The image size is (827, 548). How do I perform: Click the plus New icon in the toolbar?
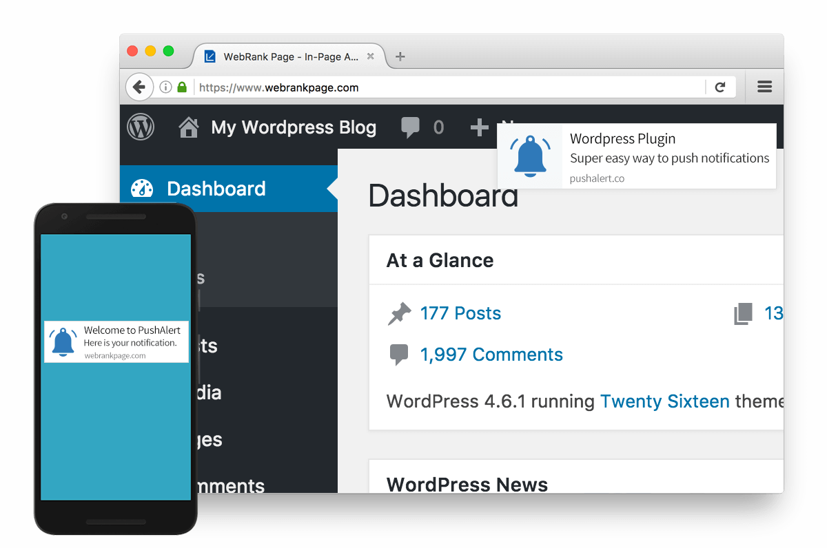pos(480,127)
